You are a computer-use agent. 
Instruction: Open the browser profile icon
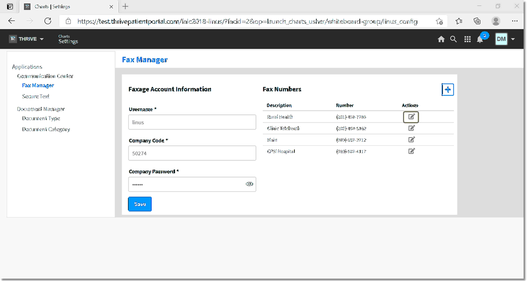pyautogui.click(x=496, y=21)
